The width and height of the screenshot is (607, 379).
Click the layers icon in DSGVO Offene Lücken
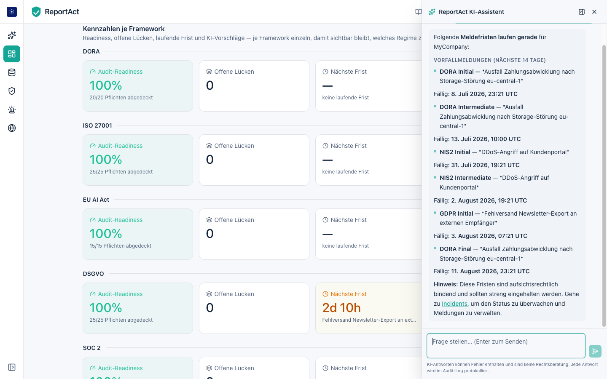(209, 294)
